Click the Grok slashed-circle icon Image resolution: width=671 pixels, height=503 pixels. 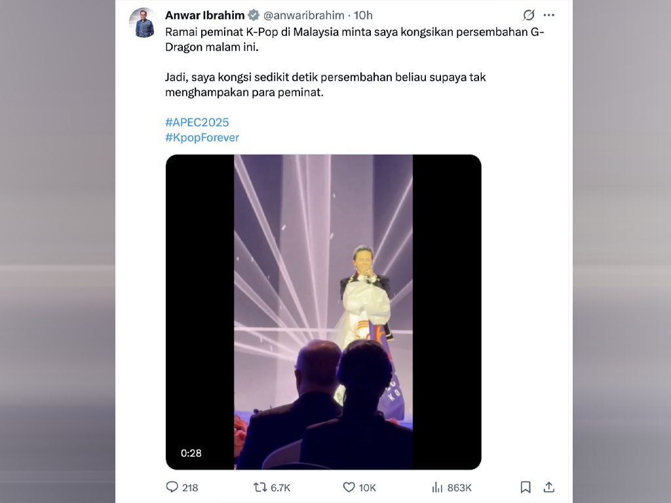click(529, 15)
